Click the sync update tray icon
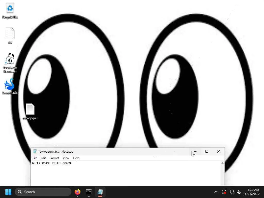Viewport: 264px width, 198px height. pyautogui.click(x=224, y=192)
